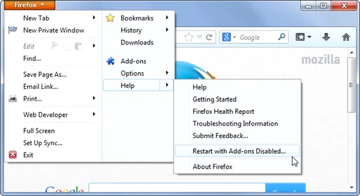This screenshot has height=196, width=360.
Task: Choose Getting Started in Help submenu
Action: point(214,100)
